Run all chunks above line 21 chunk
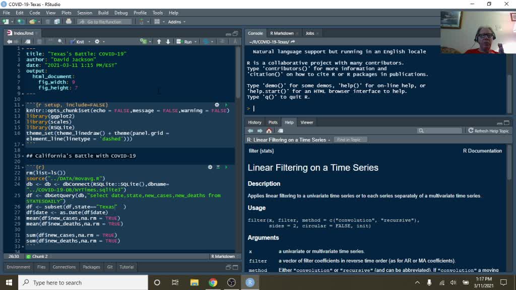 pos(218,167)
